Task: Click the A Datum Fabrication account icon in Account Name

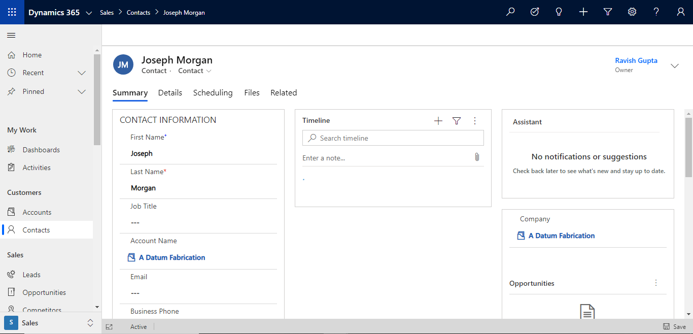Action: 131,257
